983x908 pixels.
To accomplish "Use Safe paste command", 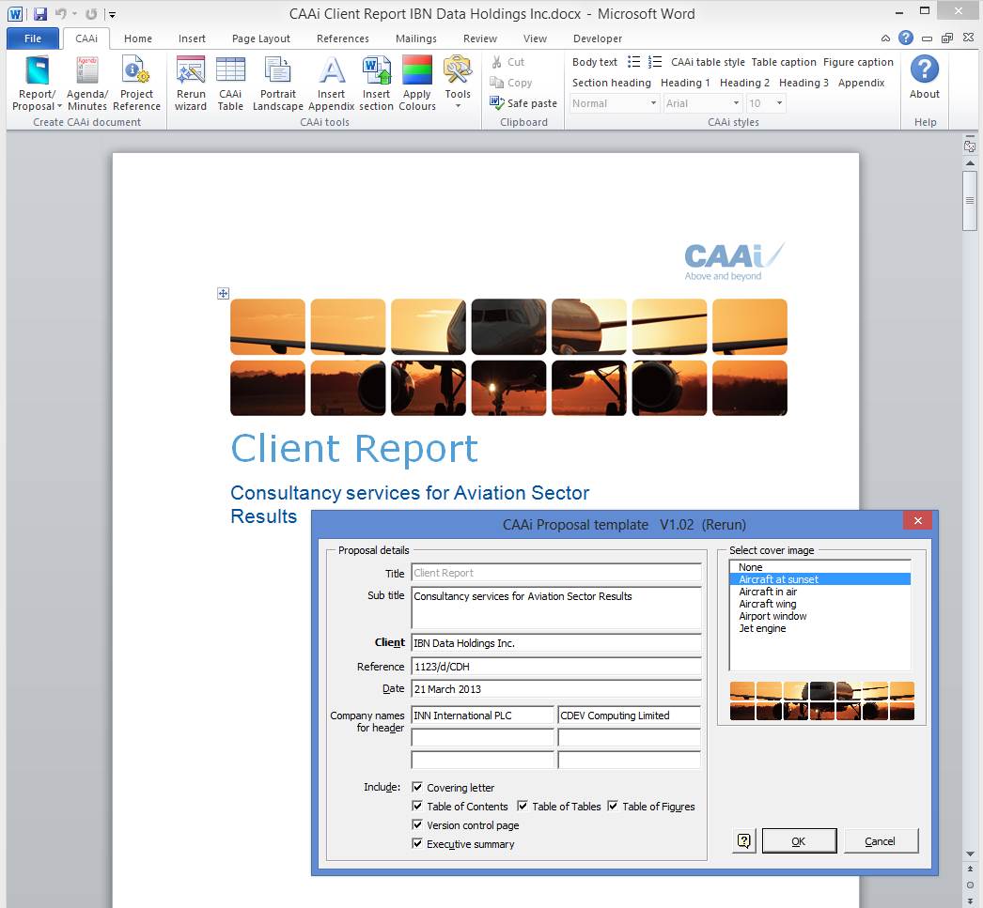I will coord(523,103).
